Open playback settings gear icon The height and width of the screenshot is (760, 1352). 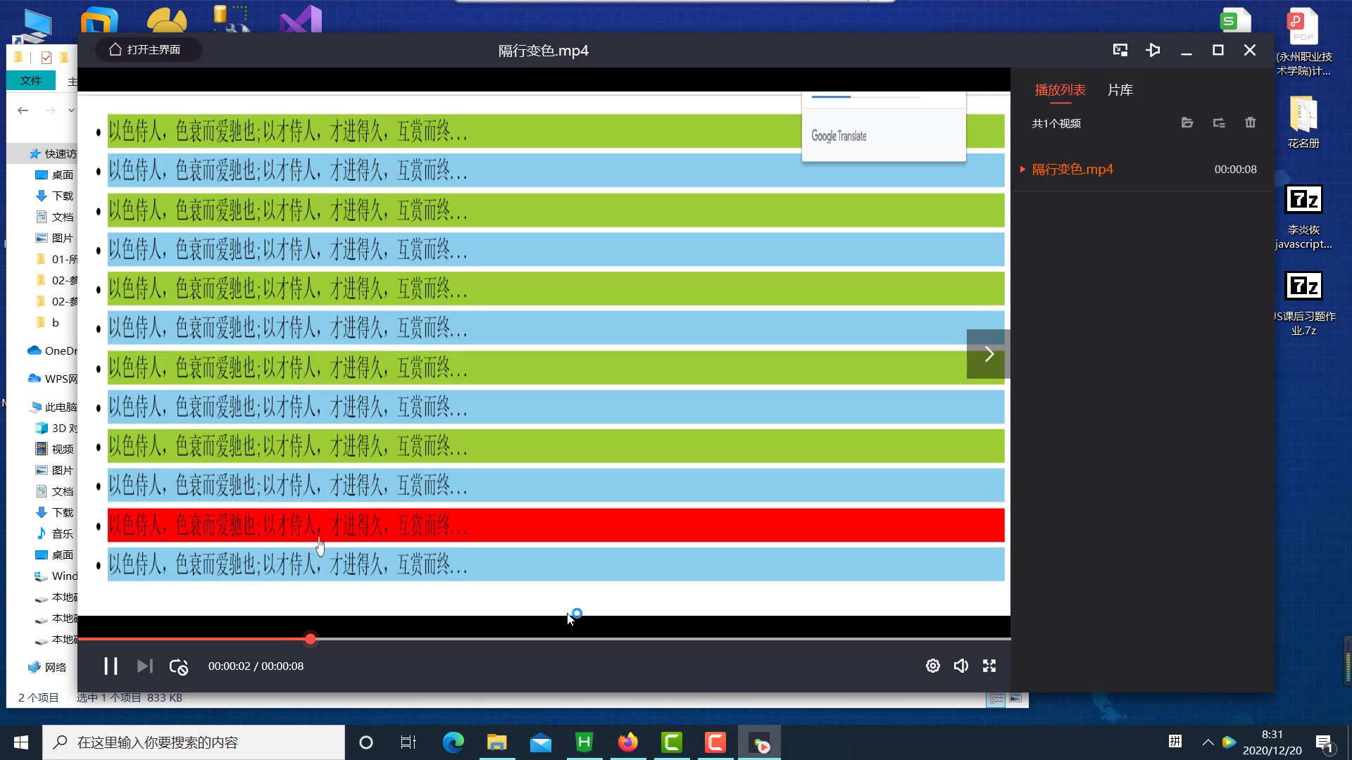(x=932, y=666)
